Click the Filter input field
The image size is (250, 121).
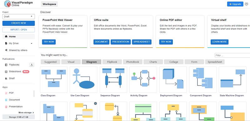point(232,55)
